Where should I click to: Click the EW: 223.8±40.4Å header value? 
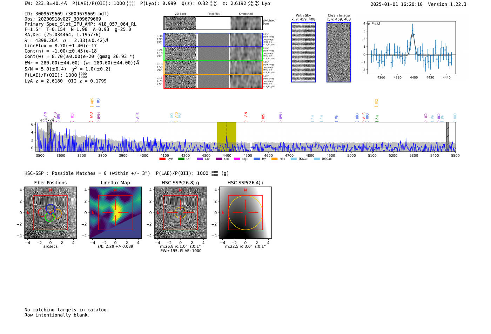46,4
